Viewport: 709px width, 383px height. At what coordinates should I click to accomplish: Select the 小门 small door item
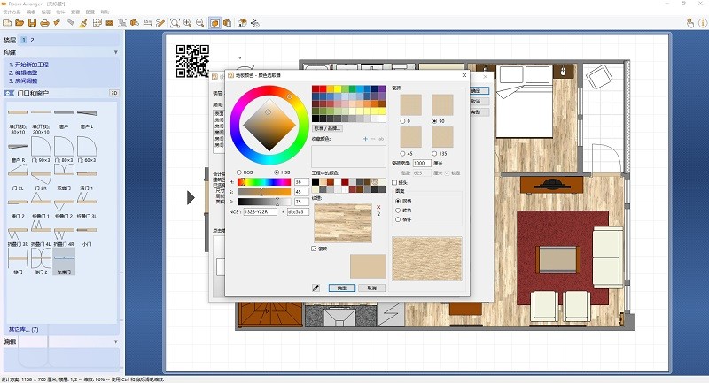pyautogui.click(x=87, y=235)
